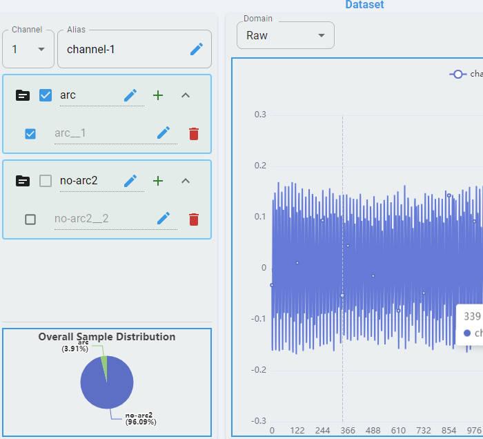Check the no-arc2 class checkbox
The width and height of the screenshot is (483, 439).
point(46,181)
